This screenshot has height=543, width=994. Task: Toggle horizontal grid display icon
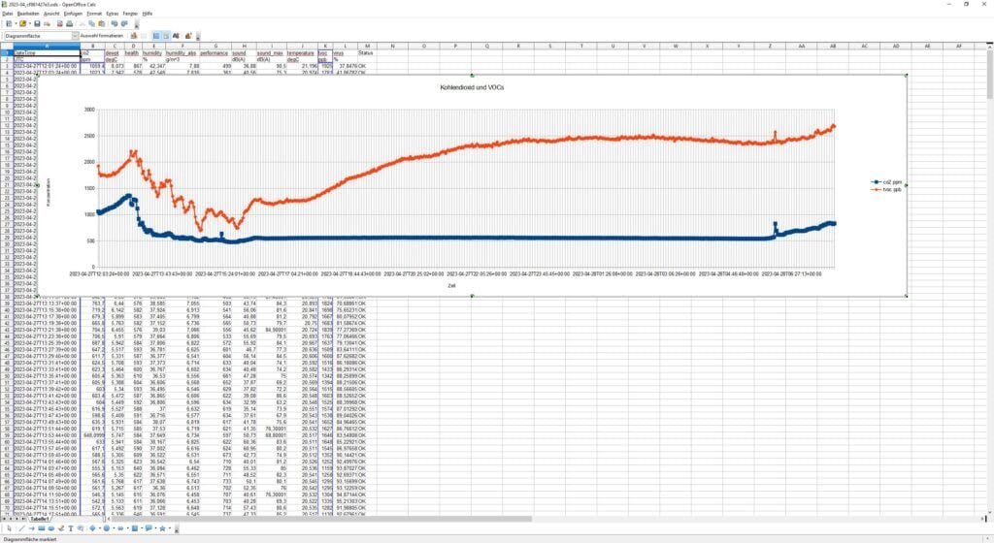[x=156, y=36]
